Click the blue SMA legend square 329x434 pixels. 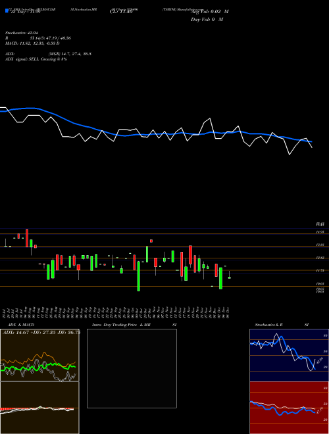pos(7,11)
